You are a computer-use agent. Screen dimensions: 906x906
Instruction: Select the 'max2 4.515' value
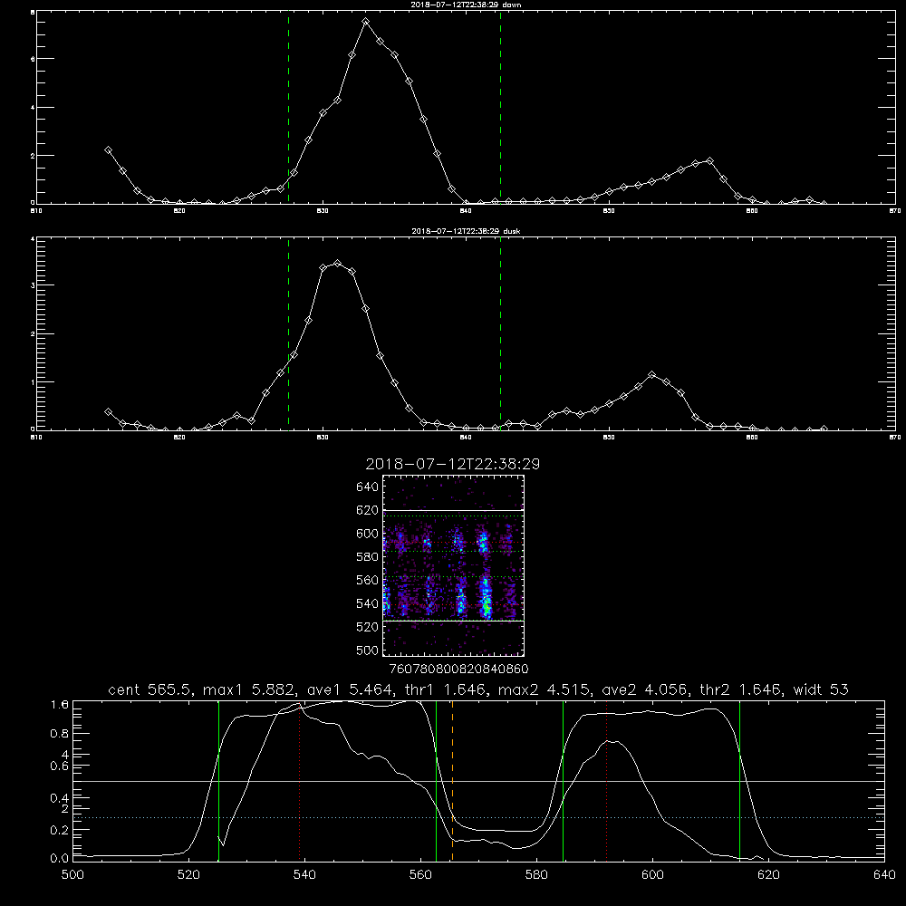(x=545, y=689)
